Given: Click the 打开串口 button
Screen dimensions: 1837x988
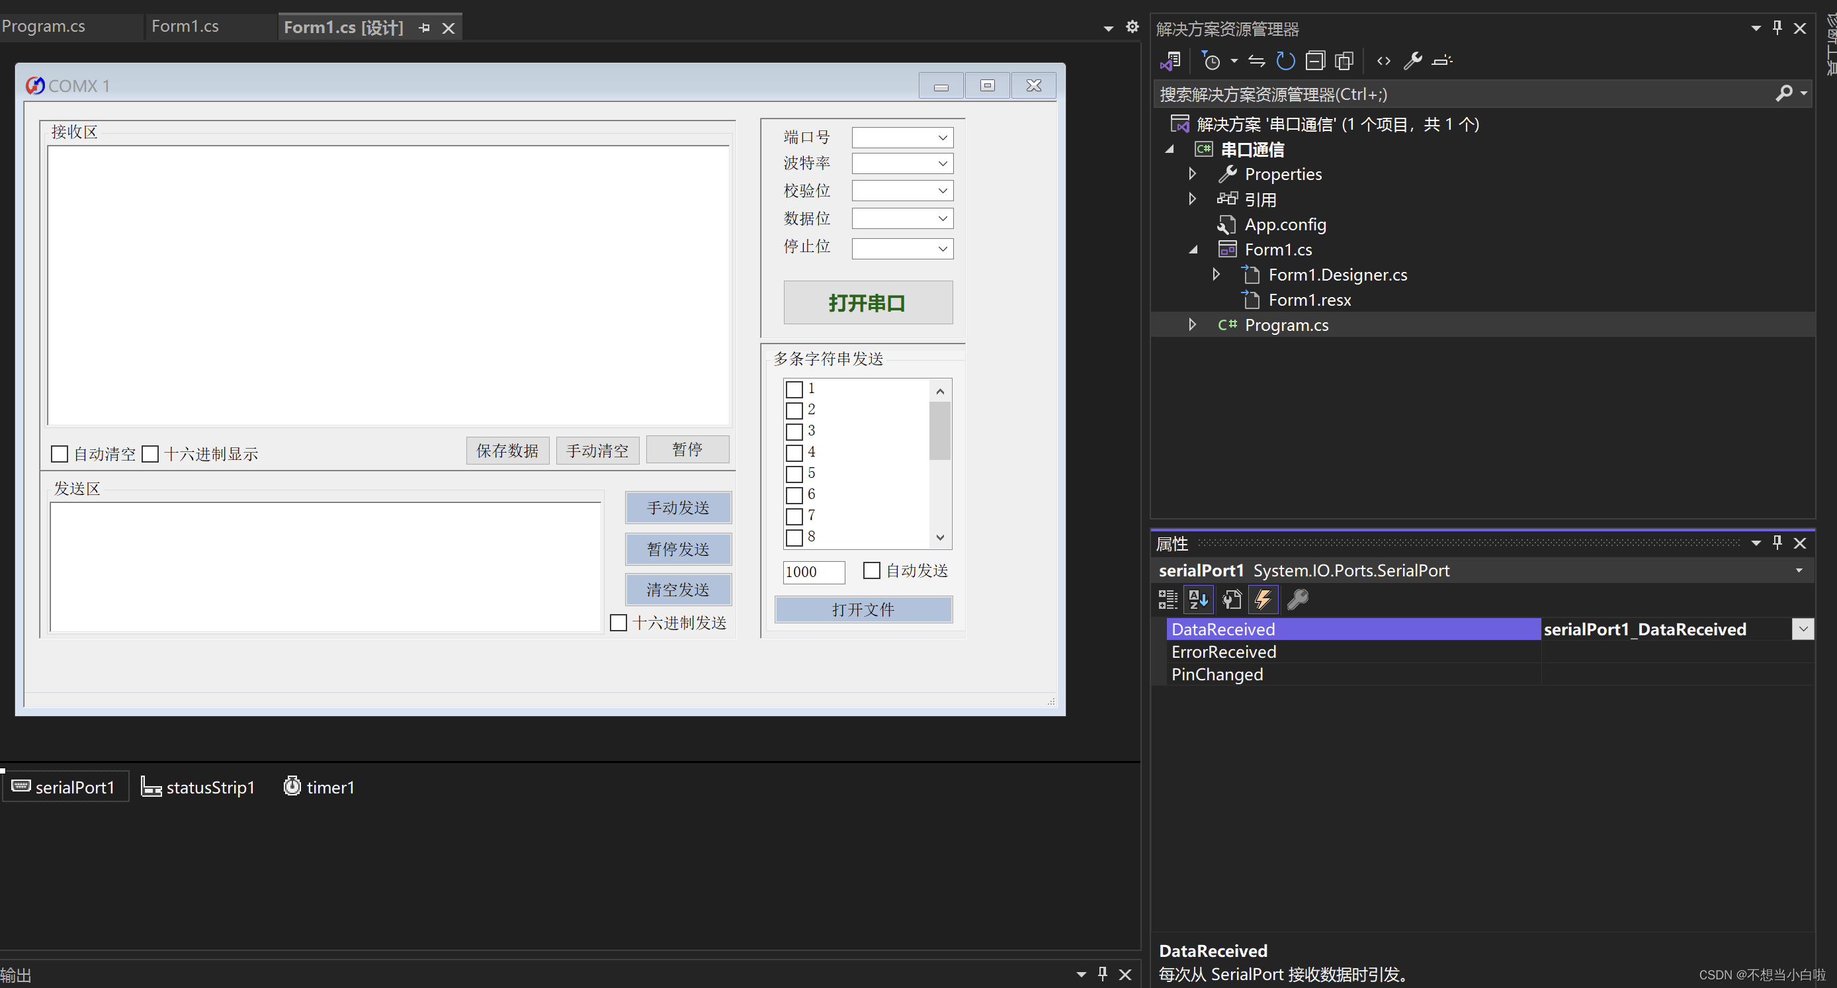Looking at the screenshot, I should point(867,303).
